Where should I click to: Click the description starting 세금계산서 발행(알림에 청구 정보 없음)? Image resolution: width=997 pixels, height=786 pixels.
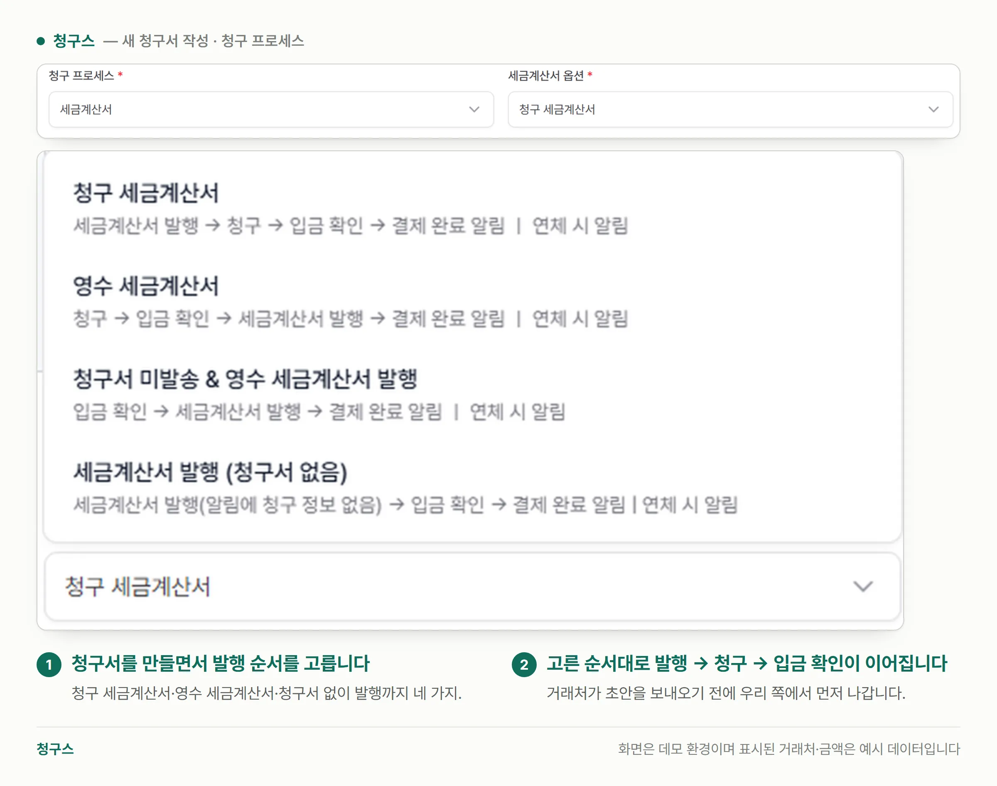(405, 504)
